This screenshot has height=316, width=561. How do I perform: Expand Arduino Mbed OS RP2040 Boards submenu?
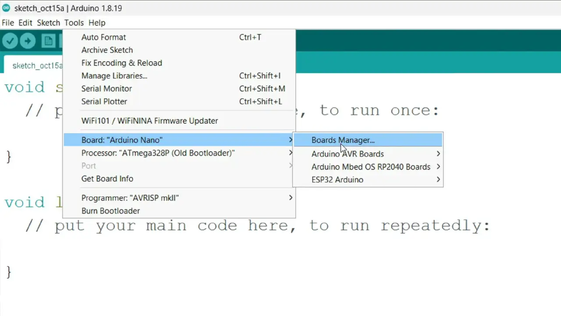368,167
